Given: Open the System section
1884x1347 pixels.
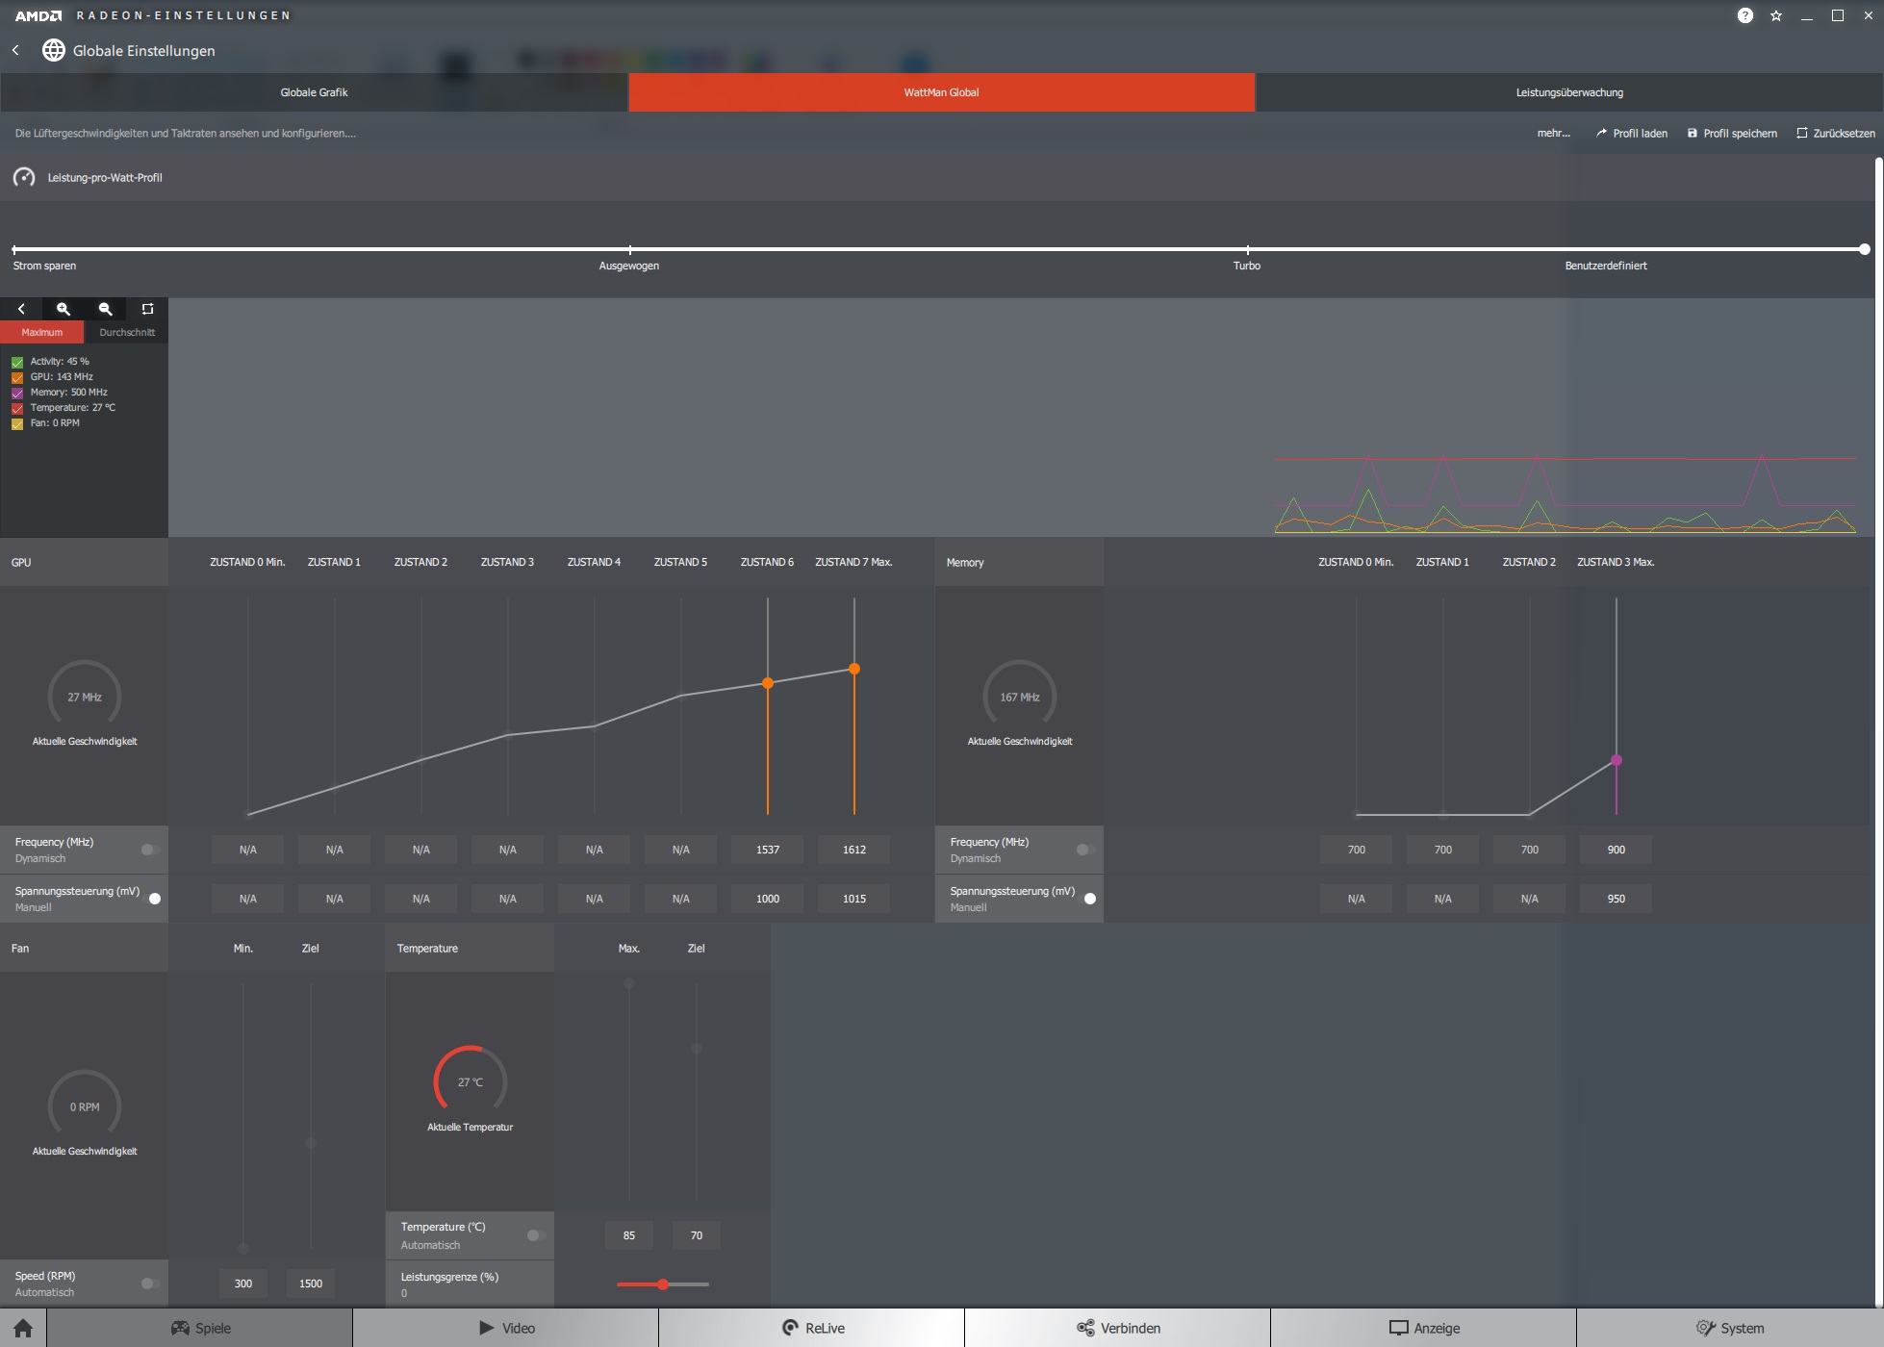Looking at the screenshot, I should (x=1729, y=1328).
